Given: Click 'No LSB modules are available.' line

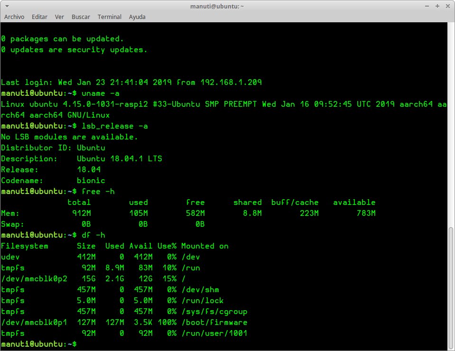Looking at the screenshot, I should pyautogui.click(x=69, y=137).
